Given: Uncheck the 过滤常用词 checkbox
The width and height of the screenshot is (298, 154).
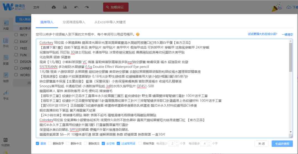Looking at the screenshot, I should pyautogui.click(x=118, y=143).
